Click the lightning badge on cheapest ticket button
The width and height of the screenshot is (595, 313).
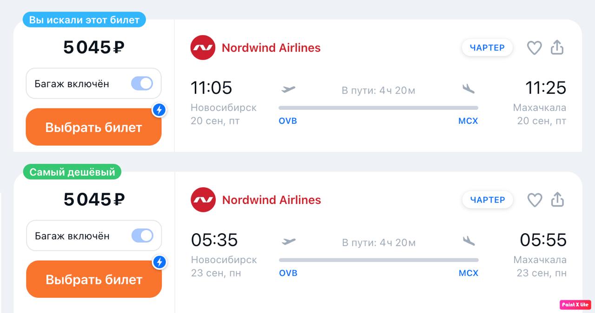[x=159, y=262]
